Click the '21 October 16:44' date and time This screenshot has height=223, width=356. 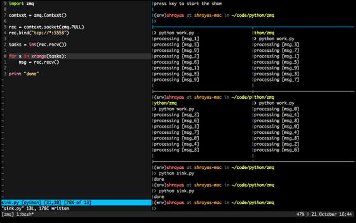332,214
